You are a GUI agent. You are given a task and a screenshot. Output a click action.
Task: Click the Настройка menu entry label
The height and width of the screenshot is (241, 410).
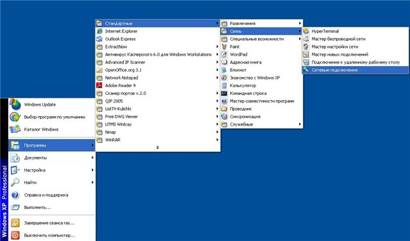coord(35,170)
